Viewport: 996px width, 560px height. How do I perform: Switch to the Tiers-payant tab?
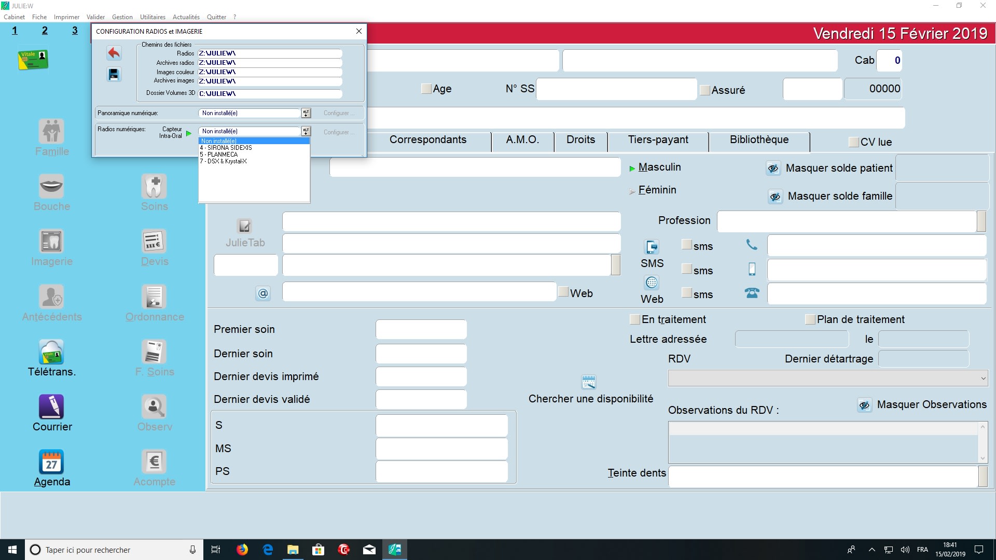click(658, 140)
